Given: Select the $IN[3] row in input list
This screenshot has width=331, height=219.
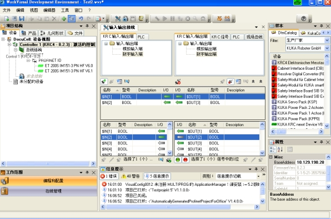Looking at the screenshot, I should coord(134,143).
